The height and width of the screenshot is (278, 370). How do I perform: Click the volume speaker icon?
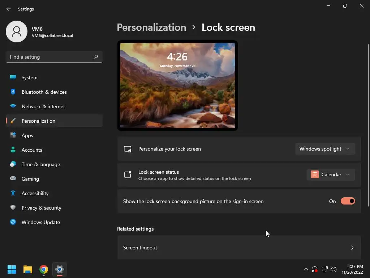[x=334, y=269]
